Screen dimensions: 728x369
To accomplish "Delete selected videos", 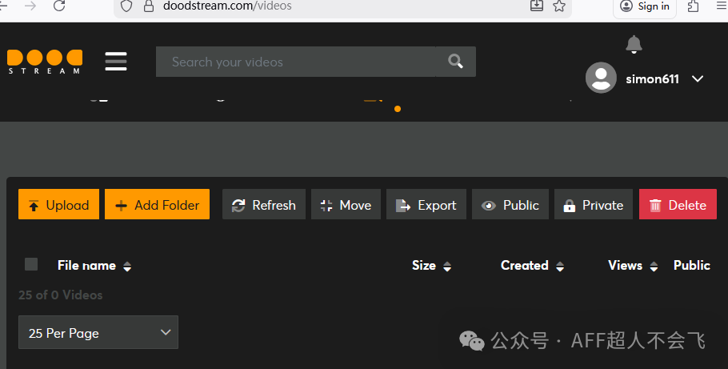I will pos(678,204).
